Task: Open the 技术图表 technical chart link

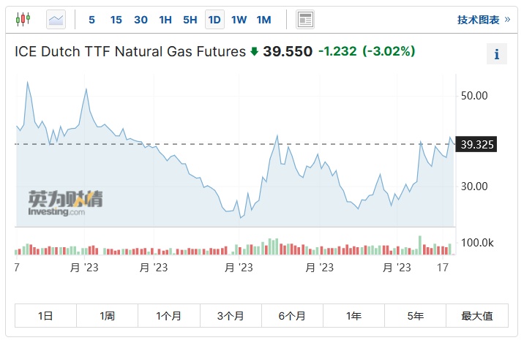Action: click(483, 20)
